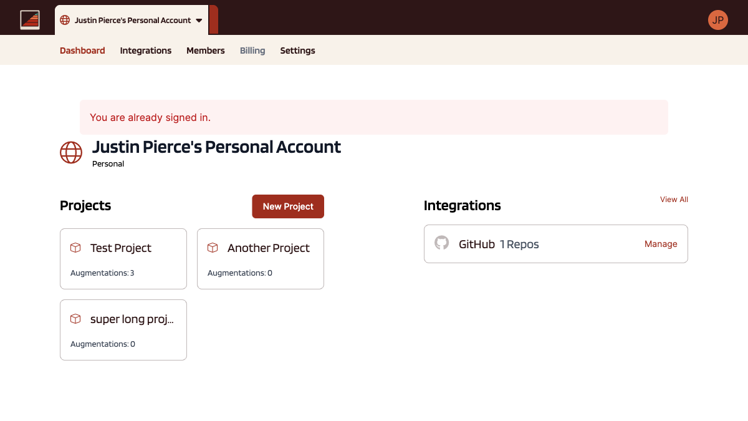The height and width of the screenshot is (421, 748).
Task: Open the Justin Pierce's Personal Account selector
Action: pyautogui.click(x=132, y=20)
